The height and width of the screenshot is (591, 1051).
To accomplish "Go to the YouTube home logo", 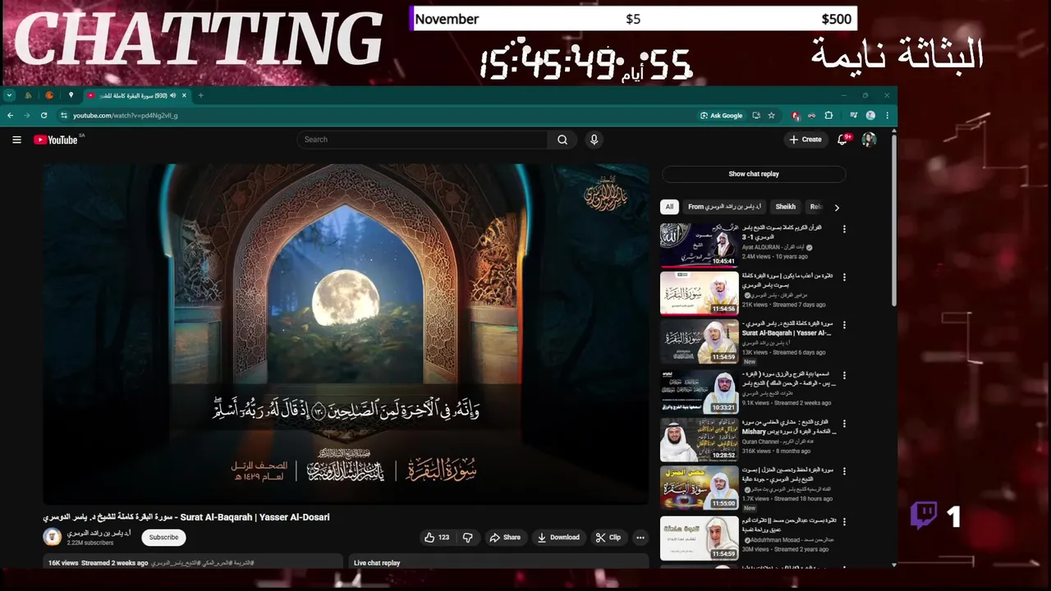I will [56, 140].
